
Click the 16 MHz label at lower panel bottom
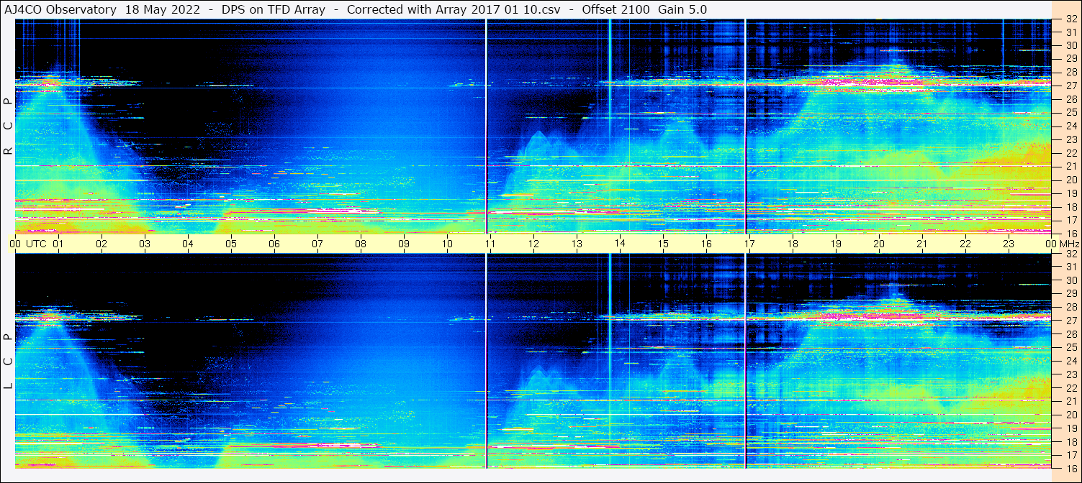pos(1070,467)
